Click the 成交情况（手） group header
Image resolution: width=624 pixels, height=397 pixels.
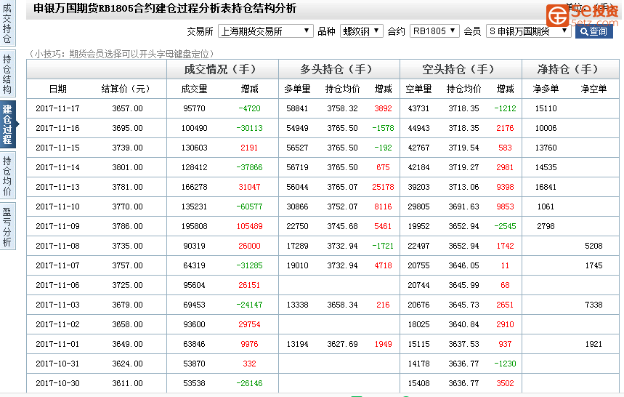(222, 69)
